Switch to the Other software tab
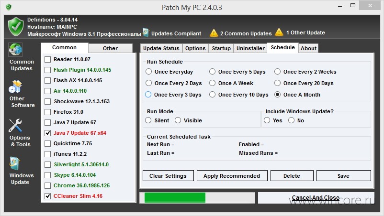This screenshot has width=384, height=216. pyautogui.click(x=110, y=48)
